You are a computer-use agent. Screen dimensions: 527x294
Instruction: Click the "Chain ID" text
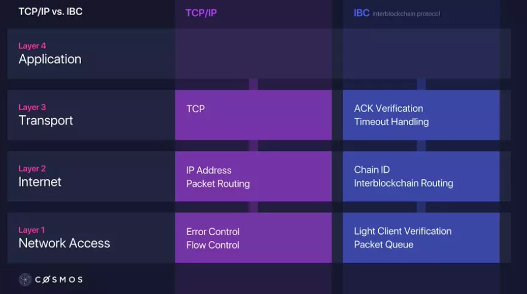click(x=372, y=169)
